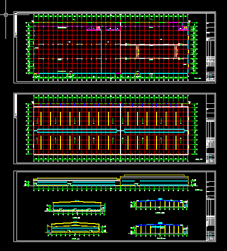The image size is (227, 251).
Task: Select the top floor plan drawing sheet frame
Action: tap(114, 47)
